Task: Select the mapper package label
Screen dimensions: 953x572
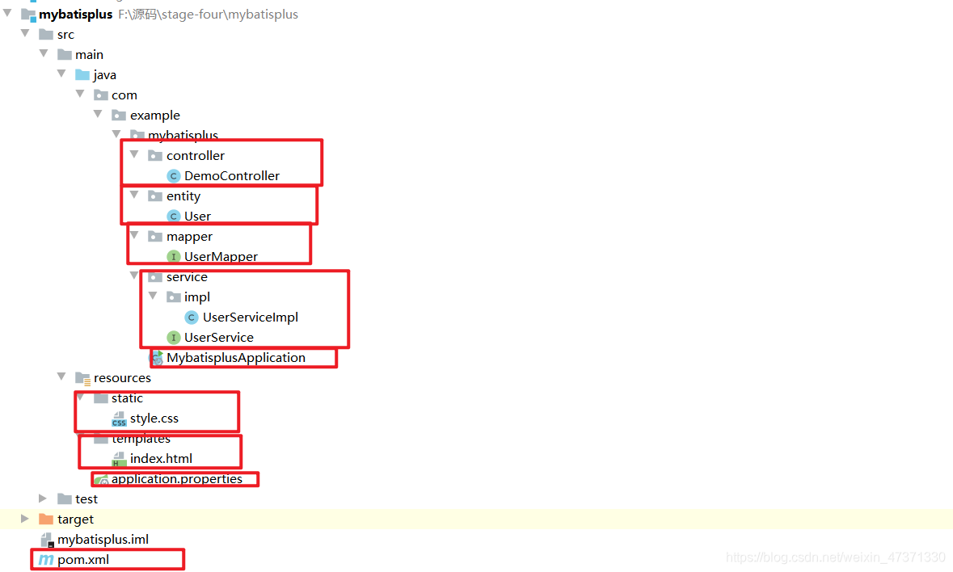Action: click(190, 237)
